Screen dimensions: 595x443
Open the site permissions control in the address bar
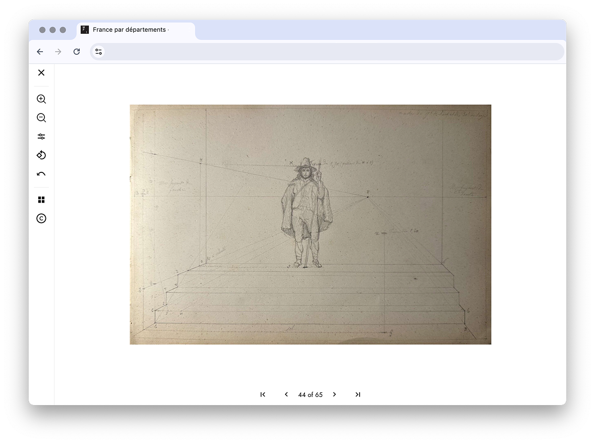tap(98, 52)
